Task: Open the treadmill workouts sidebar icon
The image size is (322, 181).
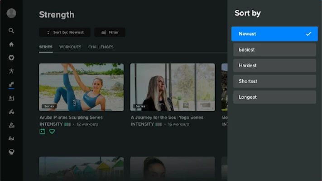Action: click(11, 98)
